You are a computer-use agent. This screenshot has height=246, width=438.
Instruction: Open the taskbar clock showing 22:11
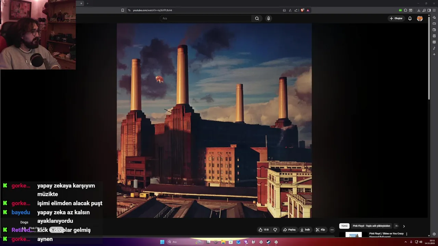click(429, 242)
